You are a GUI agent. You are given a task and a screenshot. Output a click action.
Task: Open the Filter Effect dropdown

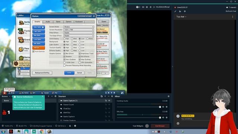pos(78,33)
